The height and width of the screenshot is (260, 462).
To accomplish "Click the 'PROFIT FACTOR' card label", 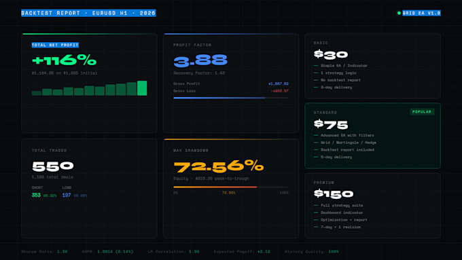I will (192, 45).
